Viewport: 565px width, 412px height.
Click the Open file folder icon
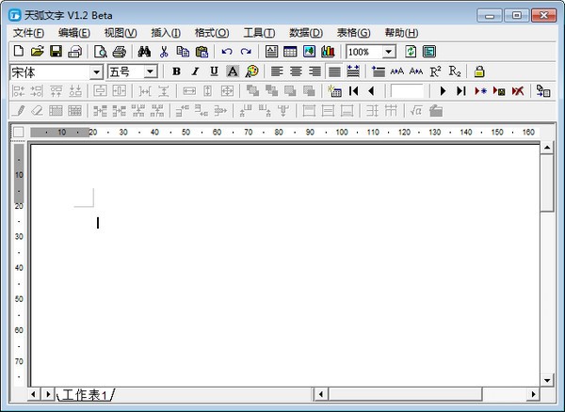[37, 52]
